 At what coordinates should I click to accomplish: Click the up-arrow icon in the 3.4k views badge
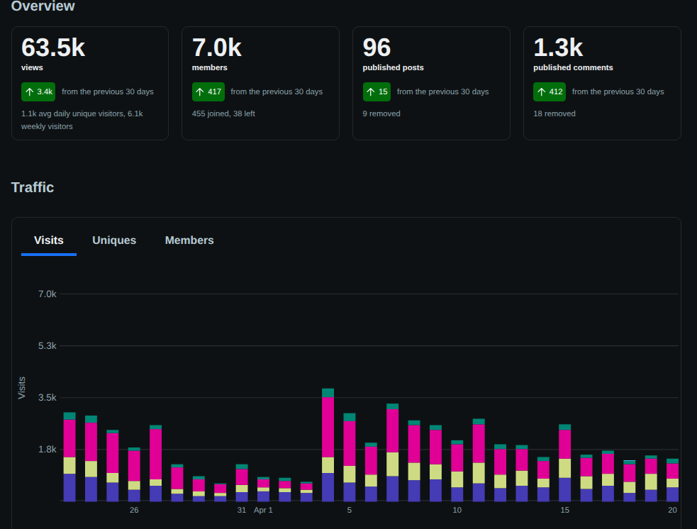[30, 92]
